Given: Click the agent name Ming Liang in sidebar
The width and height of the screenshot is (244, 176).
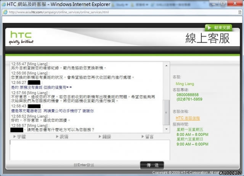Looking at the screenshot, I should point(185,84).
